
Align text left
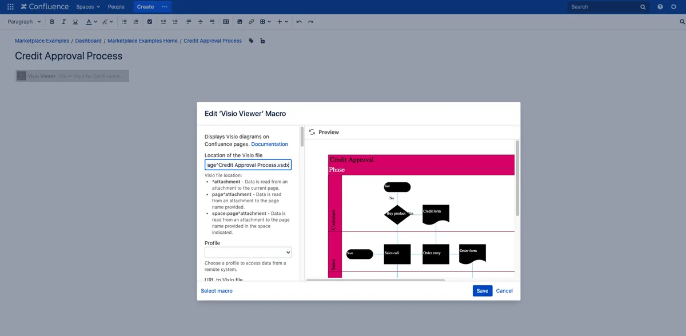click(189, 22)
